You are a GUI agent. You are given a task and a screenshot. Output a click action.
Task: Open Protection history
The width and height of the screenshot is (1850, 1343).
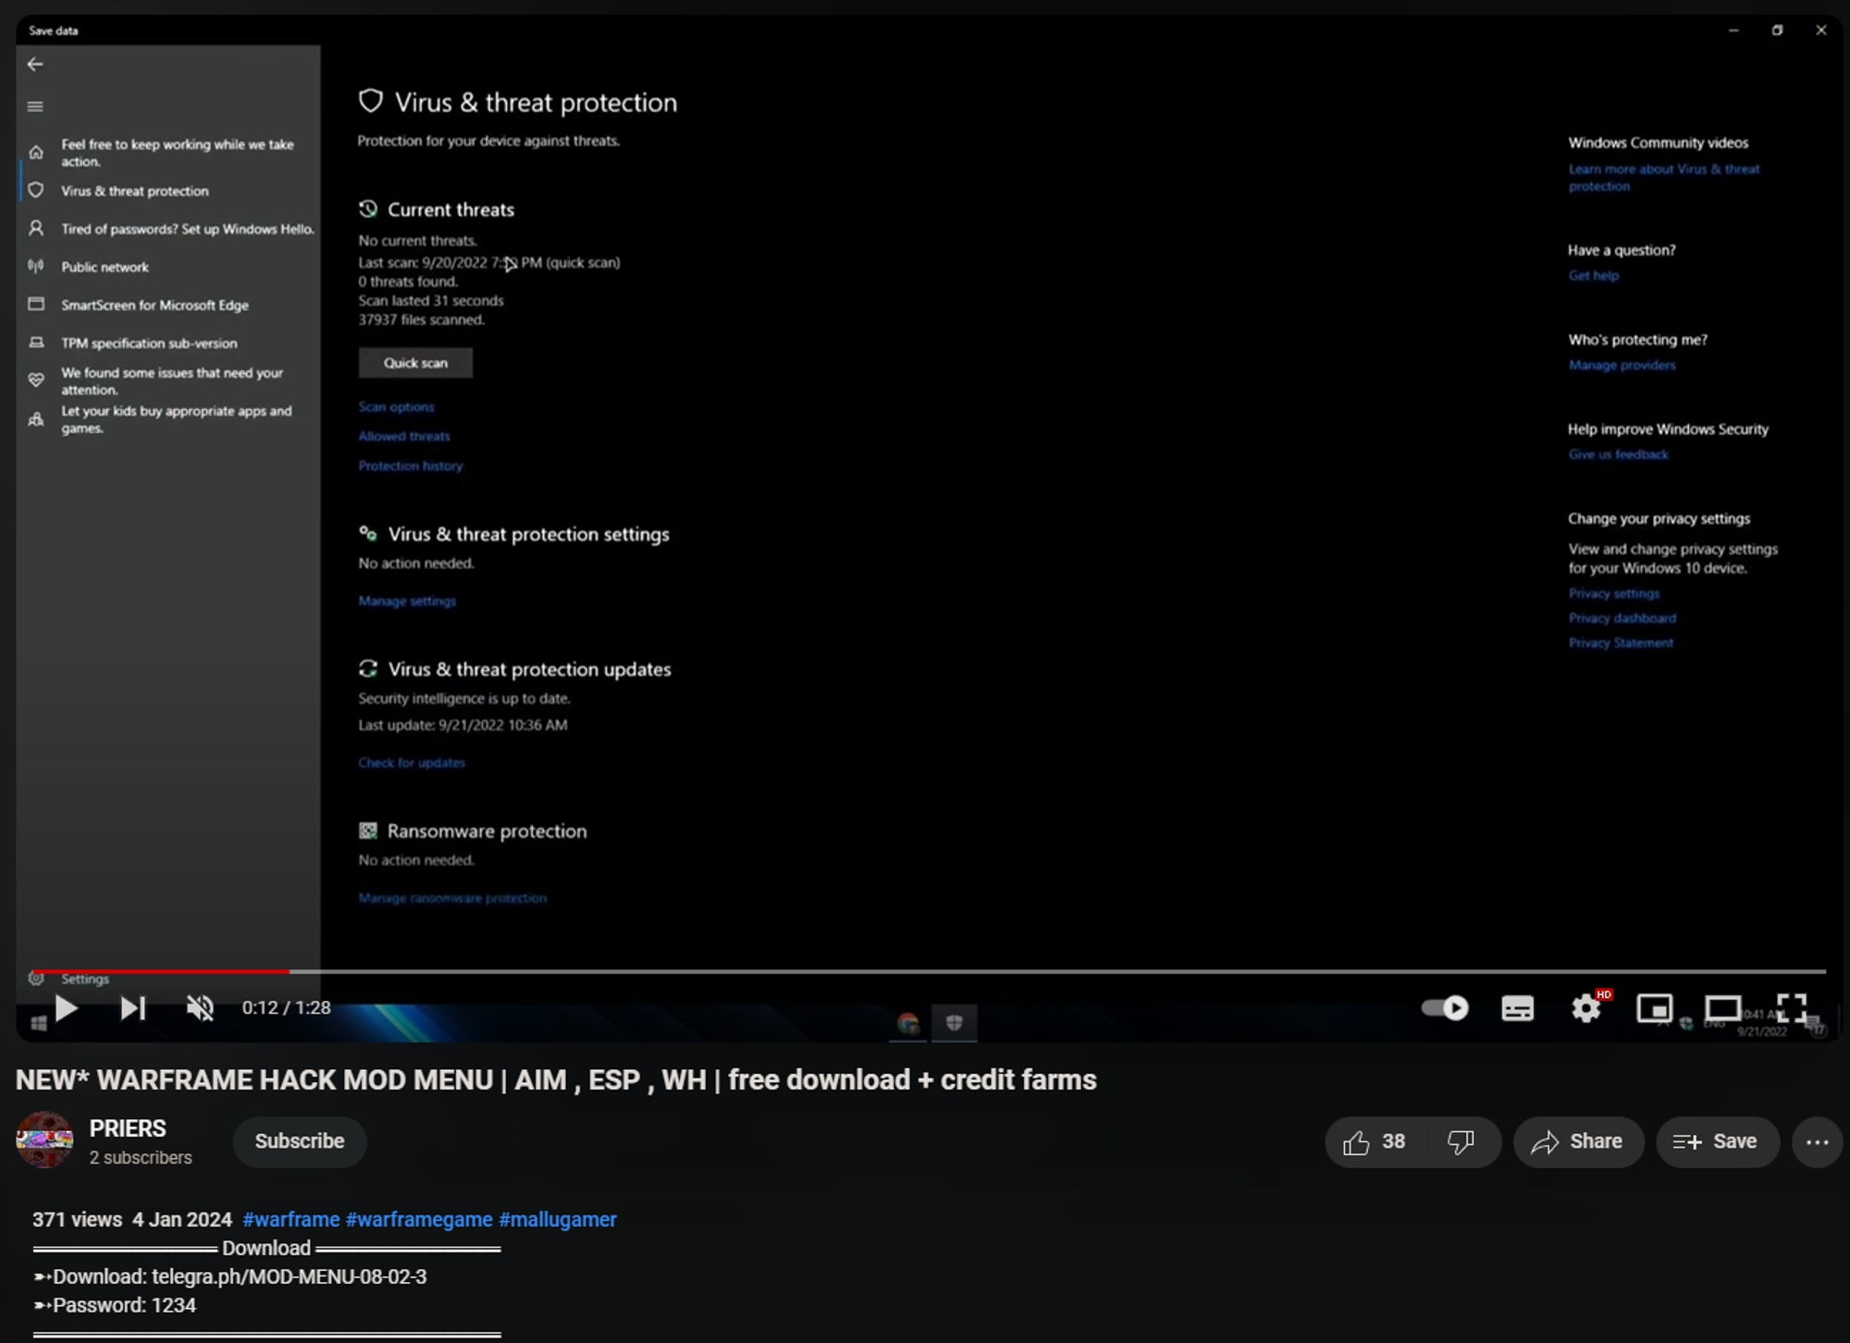411,466
